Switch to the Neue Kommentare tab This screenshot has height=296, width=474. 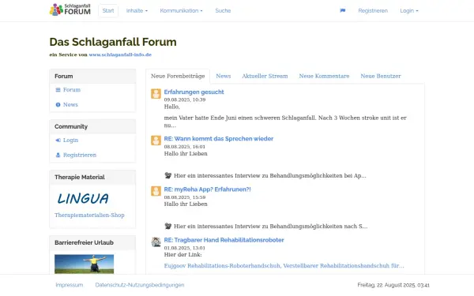324,76
